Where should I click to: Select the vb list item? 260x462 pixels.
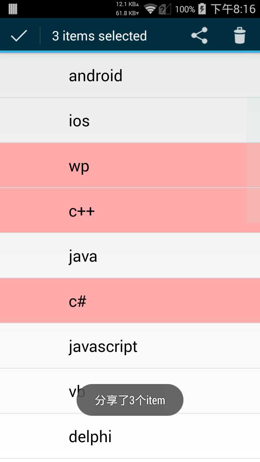pos(130,391)
